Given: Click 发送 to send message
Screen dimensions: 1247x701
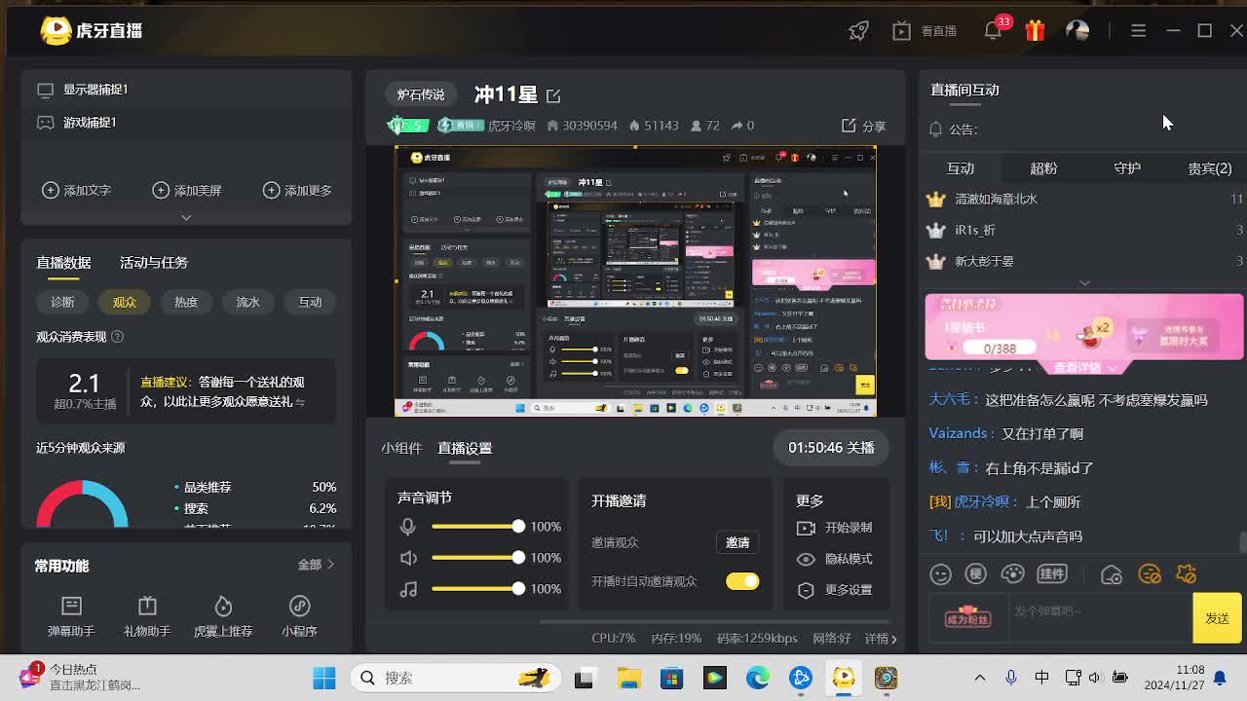Looking at the screenshot, I should pos(1217,618).
